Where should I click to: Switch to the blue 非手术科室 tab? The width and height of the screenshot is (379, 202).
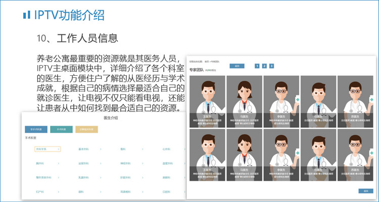click(x=36, y=129)
